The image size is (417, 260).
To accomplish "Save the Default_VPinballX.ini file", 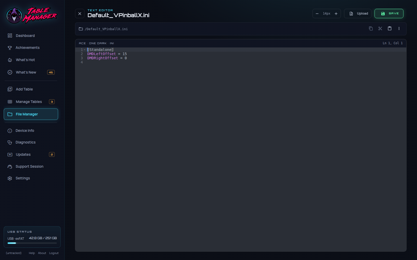I will (x=389, y=14).
